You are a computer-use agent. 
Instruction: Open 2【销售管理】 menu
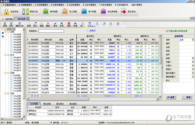click(25, 5)
